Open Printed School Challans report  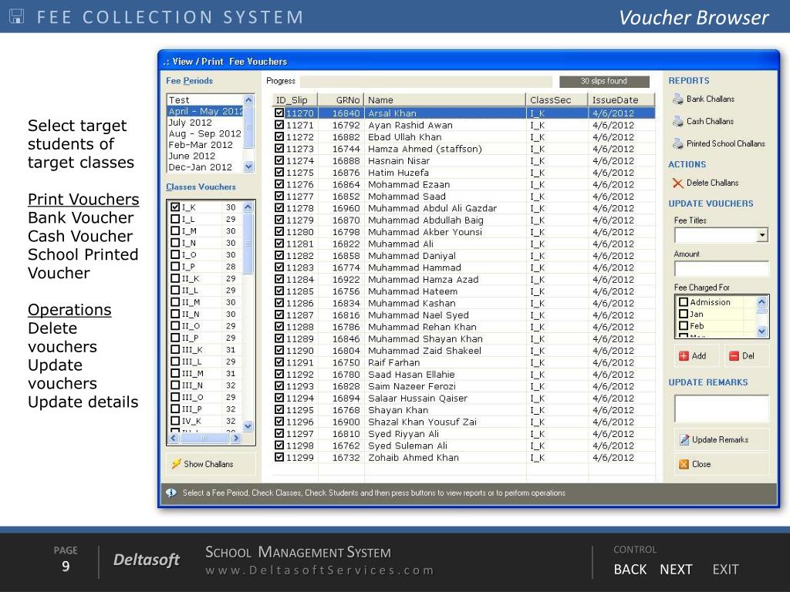click(x=718, y=143)
